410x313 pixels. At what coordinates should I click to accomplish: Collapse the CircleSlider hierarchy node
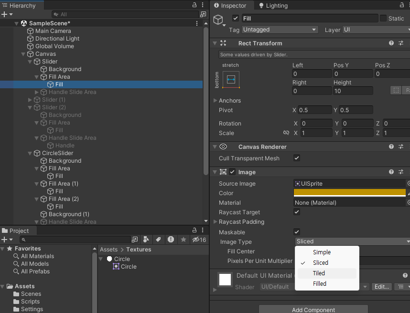30,153
